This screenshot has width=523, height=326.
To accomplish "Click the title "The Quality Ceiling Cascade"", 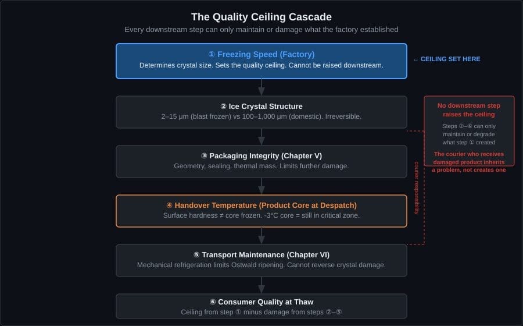I will [x=261, y=17].
